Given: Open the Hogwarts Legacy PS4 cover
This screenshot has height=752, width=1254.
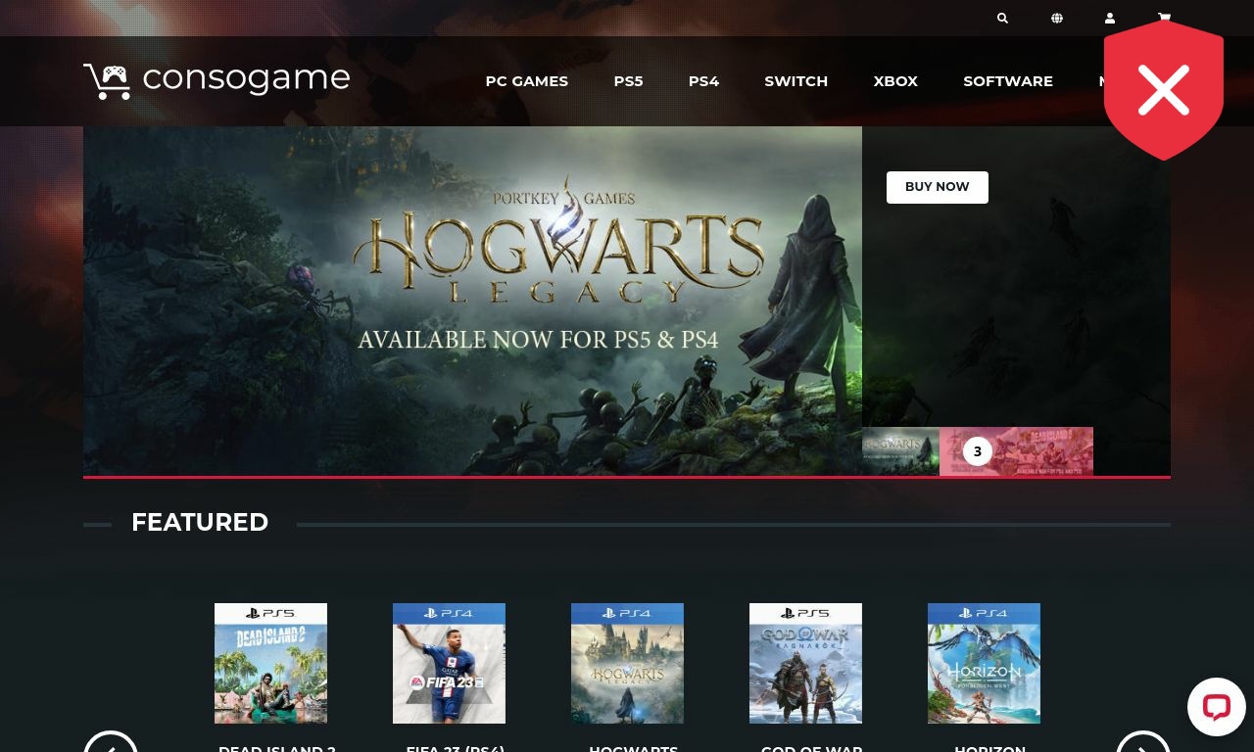Looking at the screenshot, I should 627,663.
